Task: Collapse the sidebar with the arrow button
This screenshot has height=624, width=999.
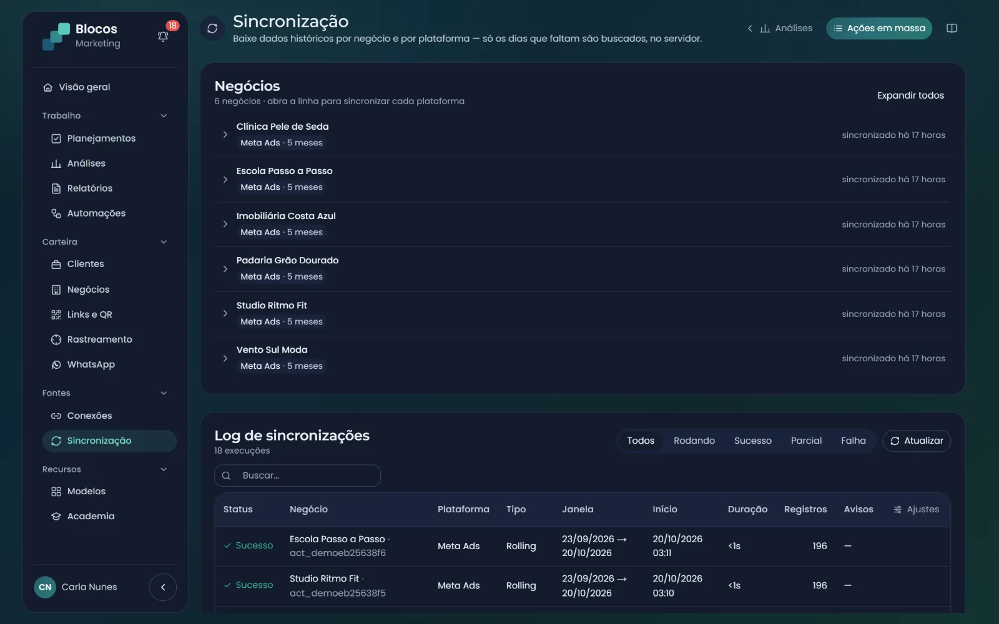Action: click(163, 587)
